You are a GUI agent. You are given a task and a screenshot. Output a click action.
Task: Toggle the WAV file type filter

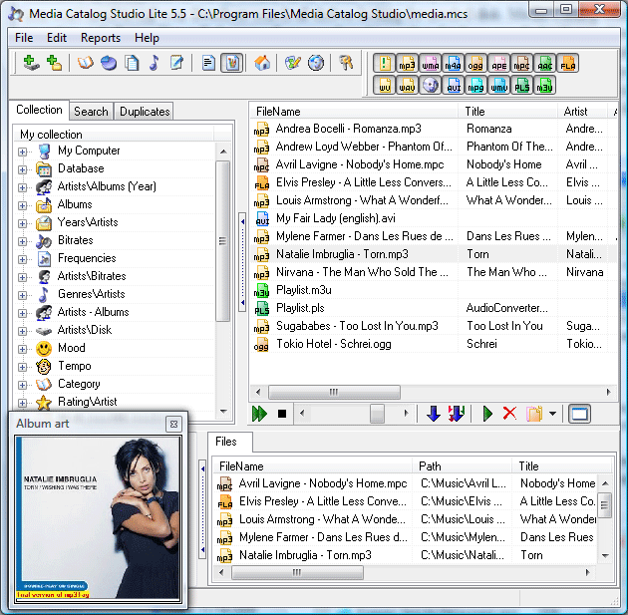[408, 86]
